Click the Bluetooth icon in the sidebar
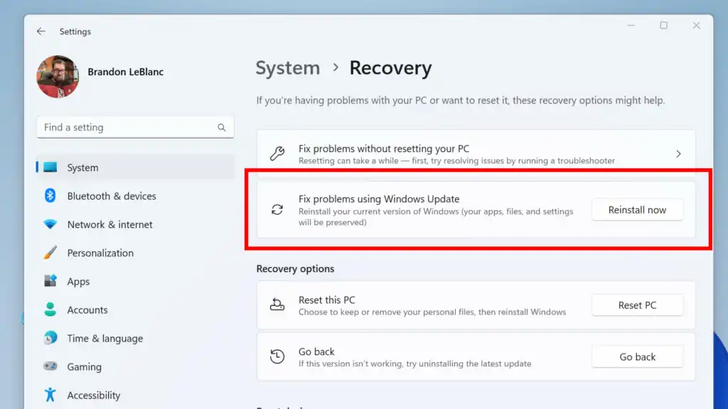Screen dimensions: 728x409 tap(50, 196)
